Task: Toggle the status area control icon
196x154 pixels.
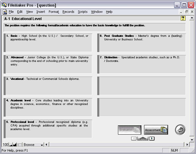Action: tap(20, 145)
